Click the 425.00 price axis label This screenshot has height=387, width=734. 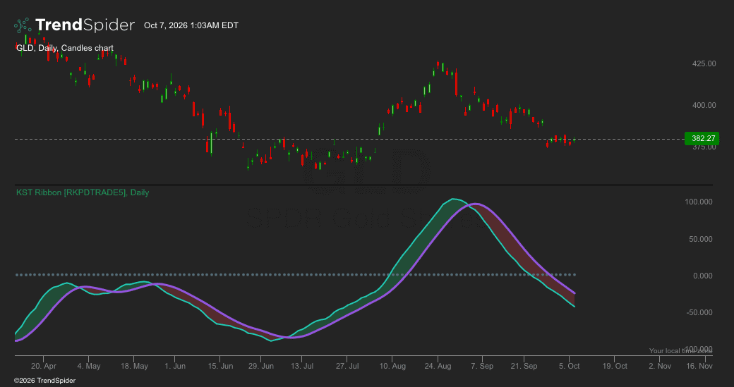[704, 63]
